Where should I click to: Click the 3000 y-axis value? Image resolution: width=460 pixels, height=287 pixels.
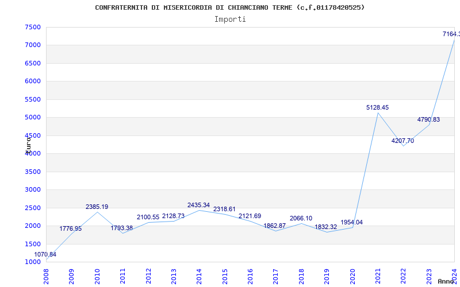click(33, 190)
